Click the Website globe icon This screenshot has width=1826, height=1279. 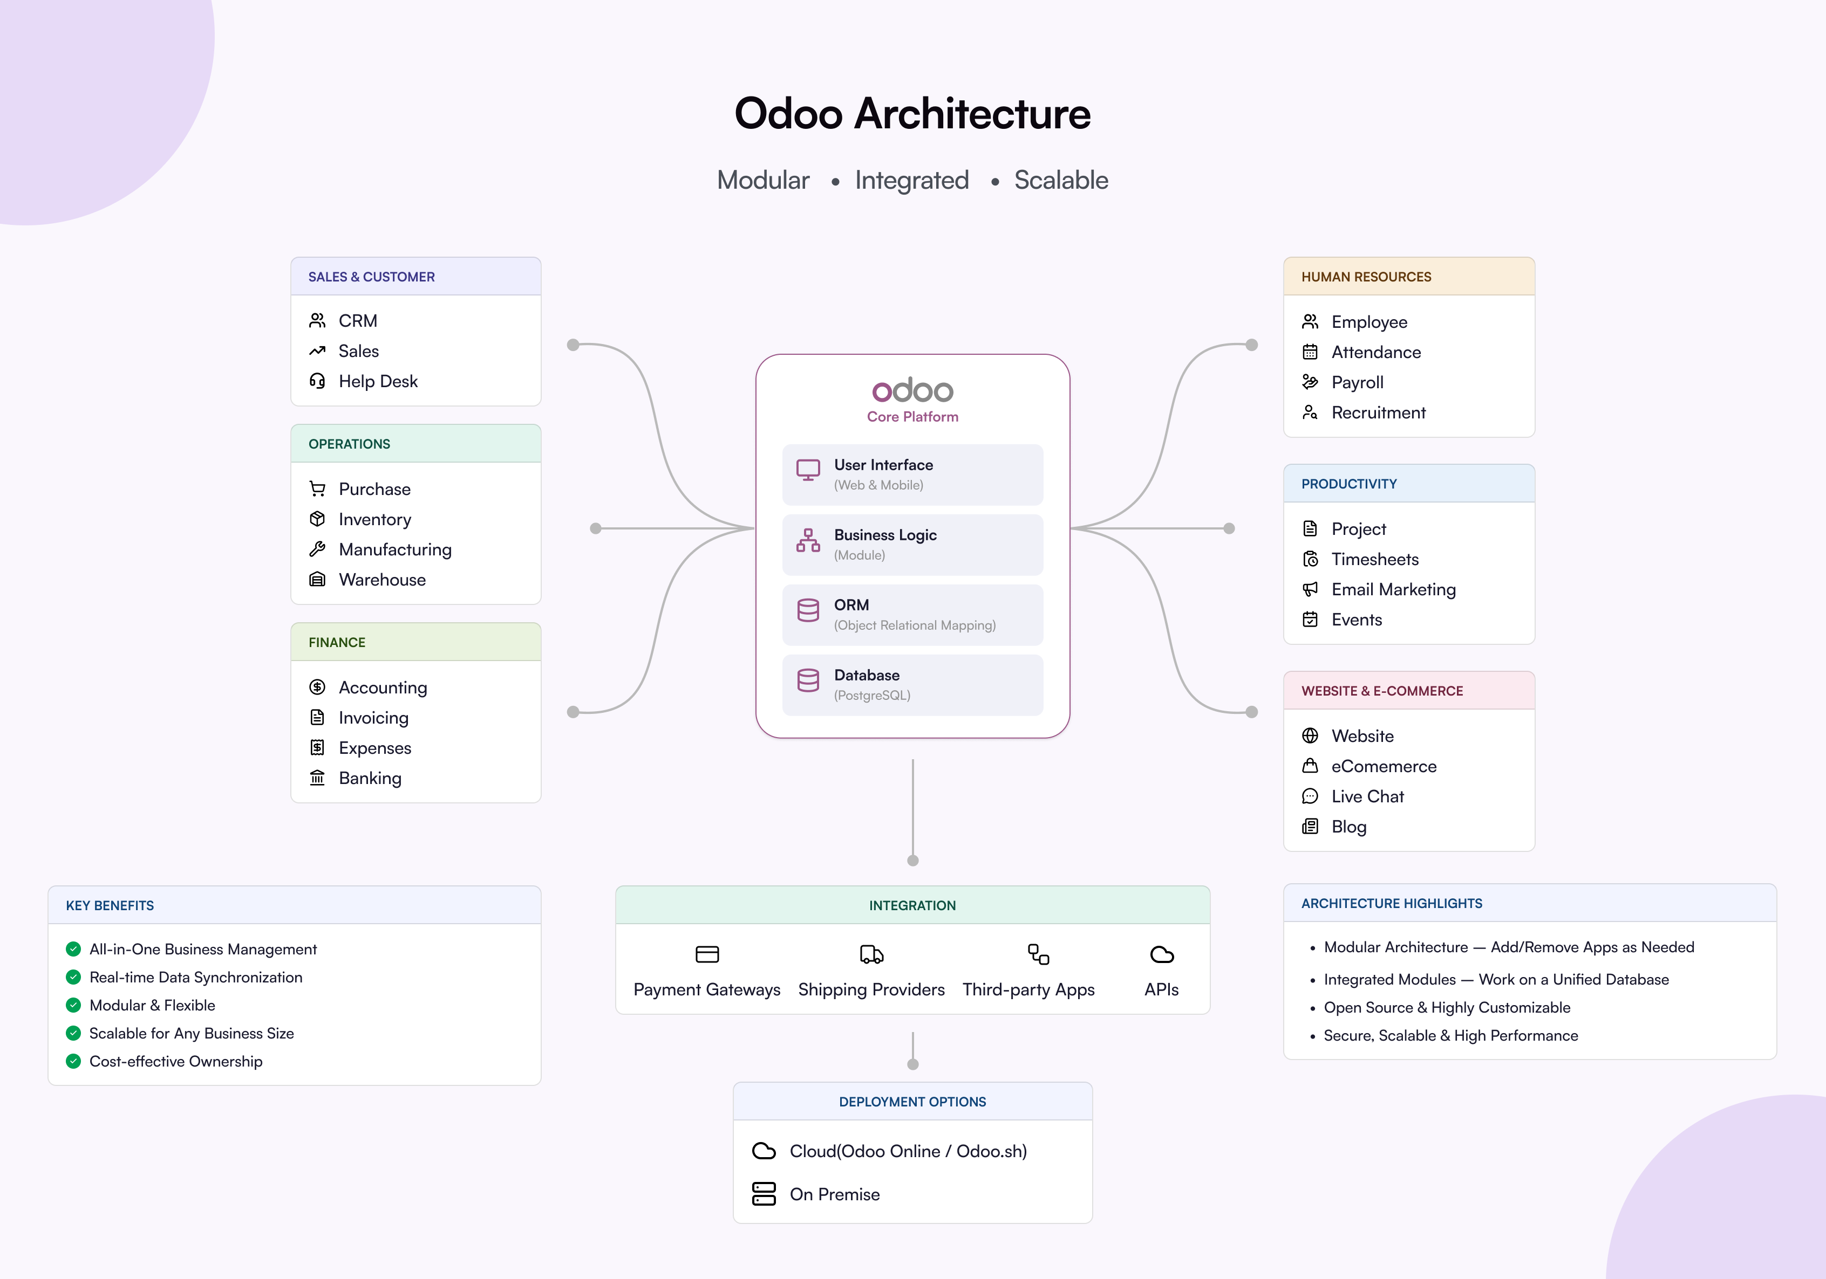(x=1310, y=736)
